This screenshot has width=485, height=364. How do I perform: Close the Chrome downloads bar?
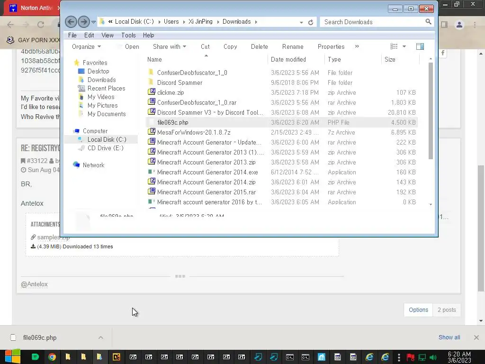[x=476, y=337]
